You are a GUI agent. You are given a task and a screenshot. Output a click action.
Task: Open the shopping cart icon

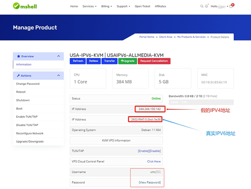point(231,6)
